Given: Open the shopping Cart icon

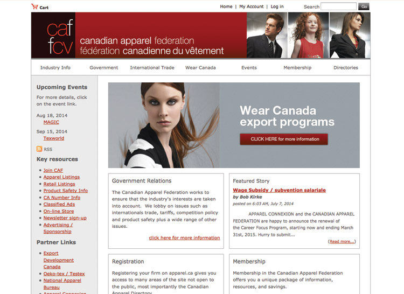Looking at the screenshot, I should coord(34,6).
